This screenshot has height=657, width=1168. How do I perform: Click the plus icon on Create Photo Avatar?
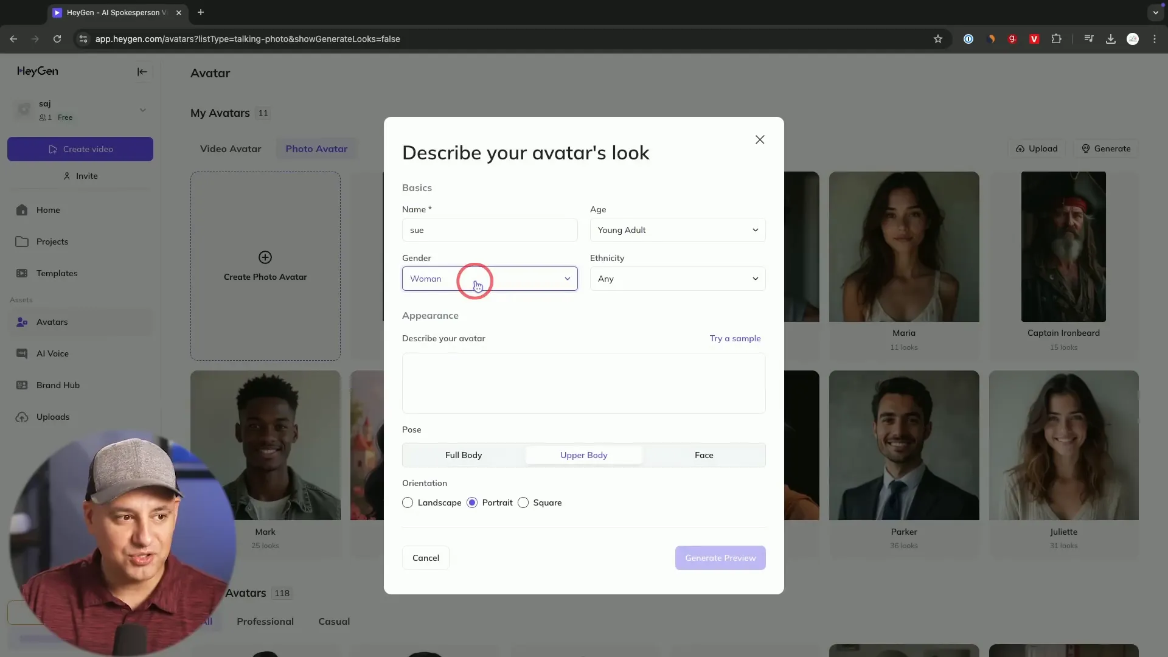[265, 257]
